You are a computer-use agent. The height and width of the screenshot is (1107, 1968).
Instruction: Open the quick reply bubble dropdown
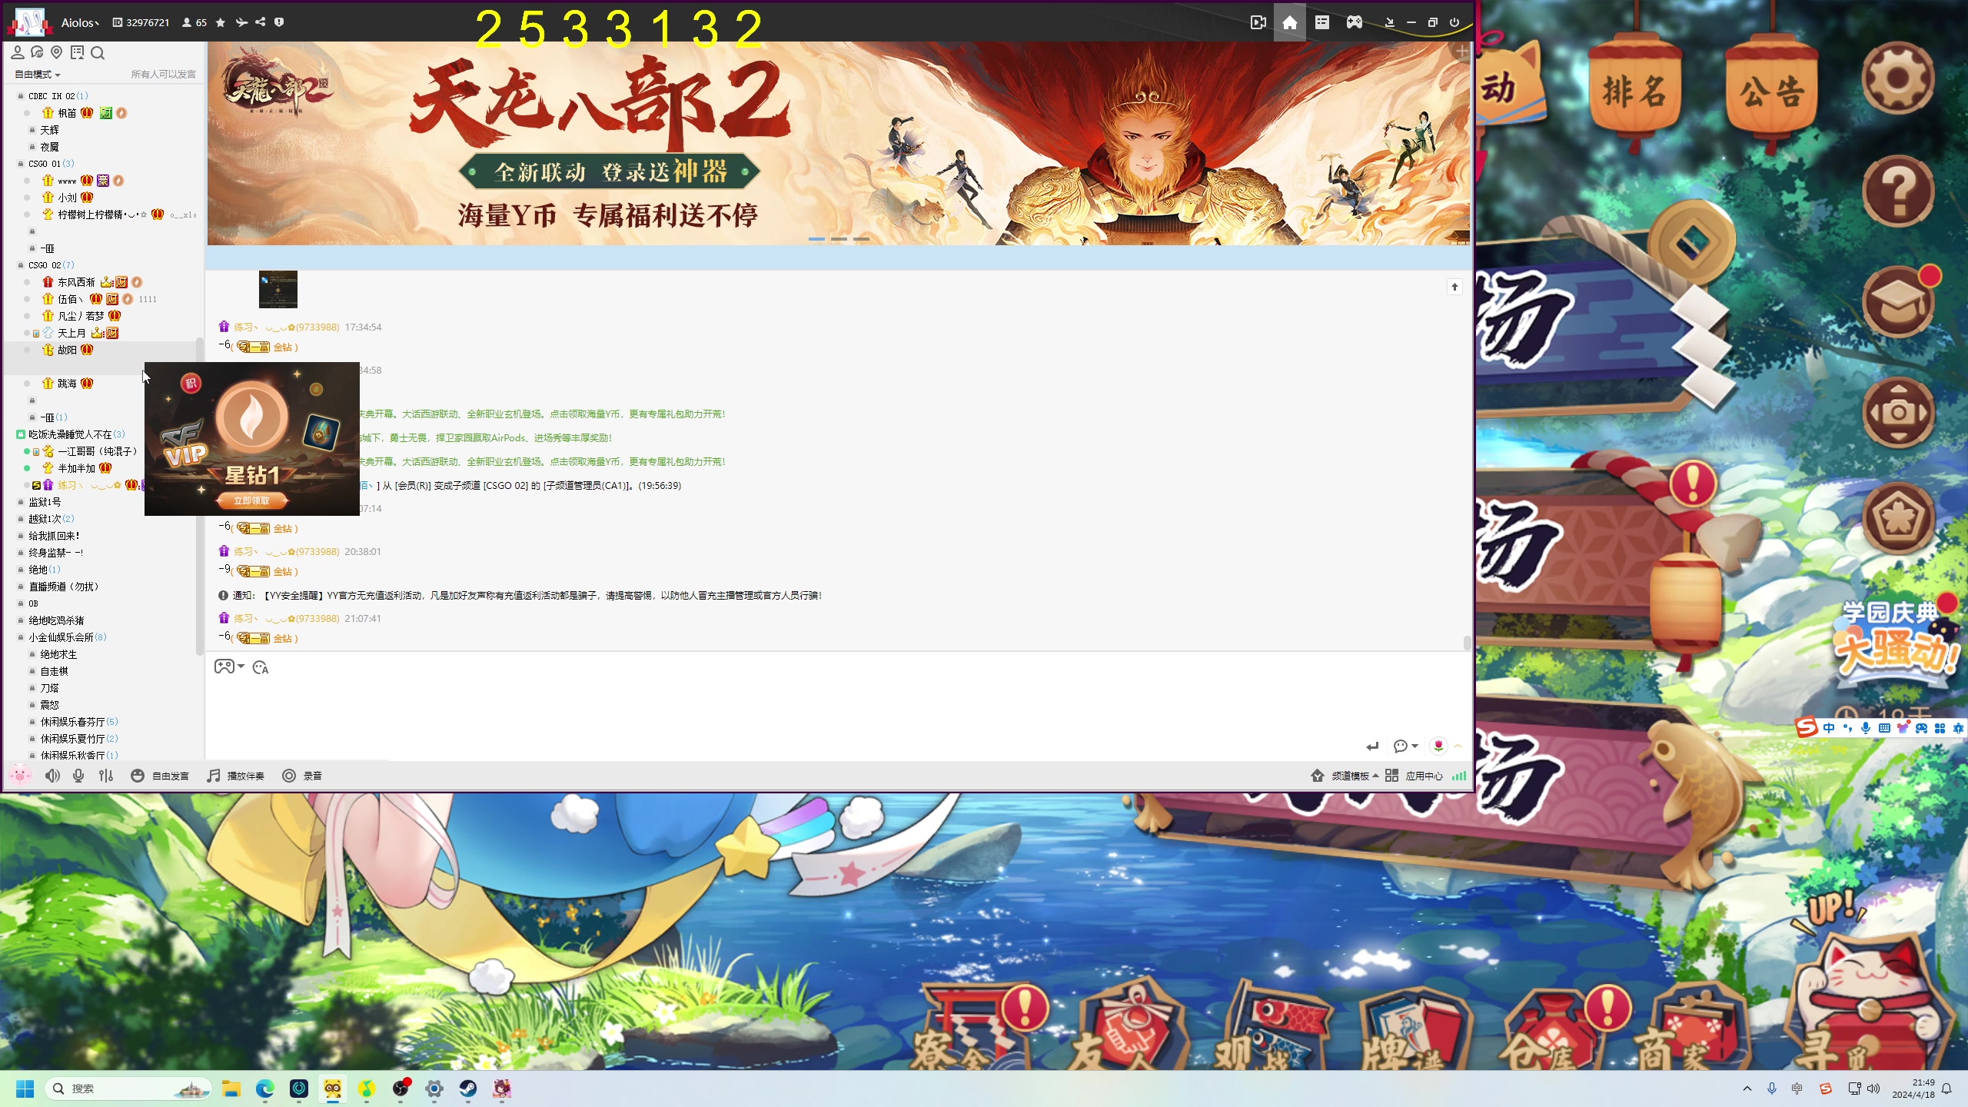(x=1405, y=746)
